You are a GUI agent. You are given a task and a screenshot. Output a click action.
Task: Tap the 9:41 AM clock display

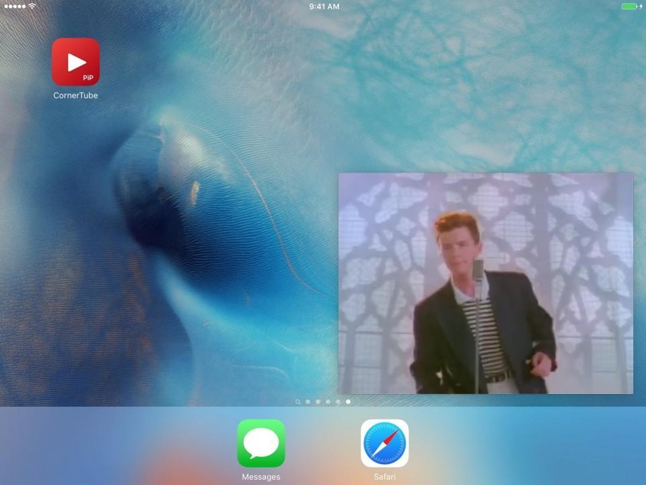[323, 6]
